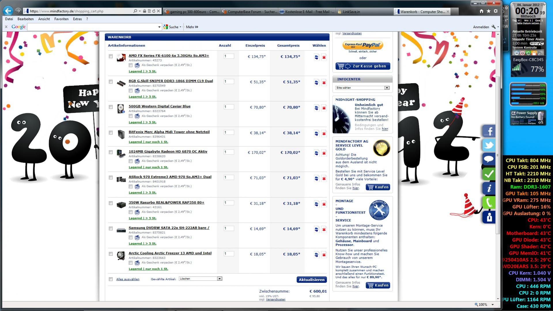Tick the 'Alles auswählen' checkbox
Image resolution: width=553 pixels, height=311 pixels.
[111, 279]
